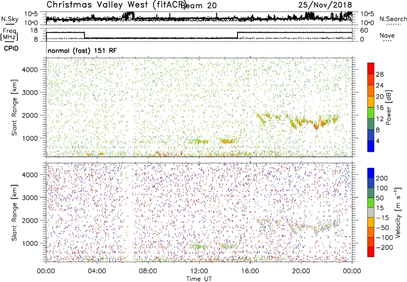Viewport: 407px width, 282px height.
Task: Click the frequency step-down near 03:00 UT
Action: 84,35
